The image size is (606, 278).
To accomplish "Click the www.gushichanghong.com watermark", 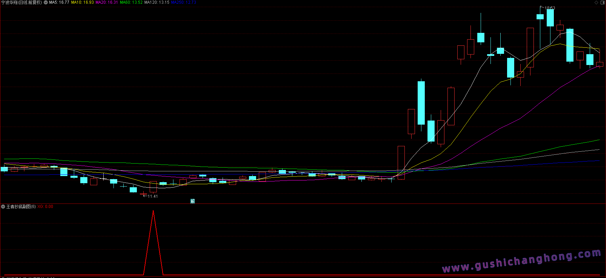I will click(521, 261).
